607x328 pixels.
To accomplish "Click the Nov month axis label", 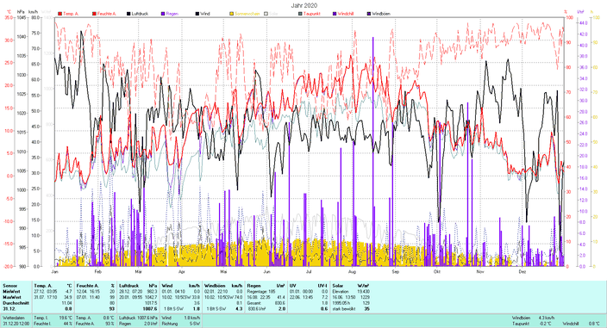I will [x=480, y=271].
